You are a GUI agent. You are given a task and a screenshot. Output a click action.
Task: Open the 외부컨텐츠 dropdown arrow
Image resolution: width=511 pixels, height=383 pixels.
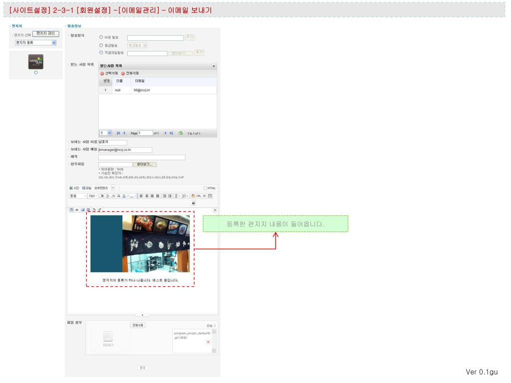point(113,188)
